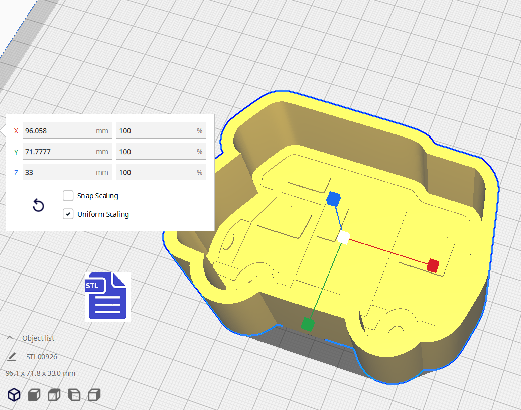Click the rename pencil icon beside STL00926
Image resolution: width=521 pixels, height=410 pixels.
pyautogui.click(x=11, y=357)
